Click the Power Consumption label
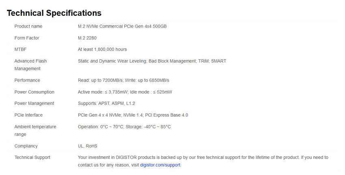 point(34,92)
